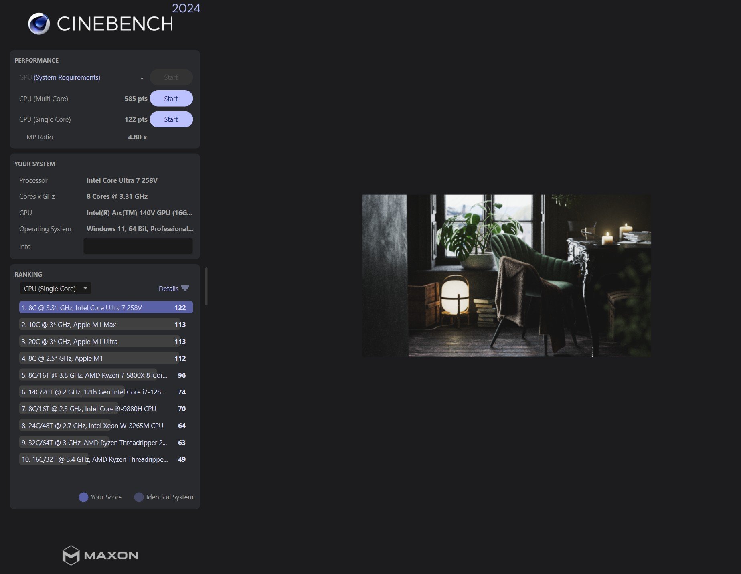Click the Your Score legend dot
The image size is (741, 574).
tap(83, 497)
